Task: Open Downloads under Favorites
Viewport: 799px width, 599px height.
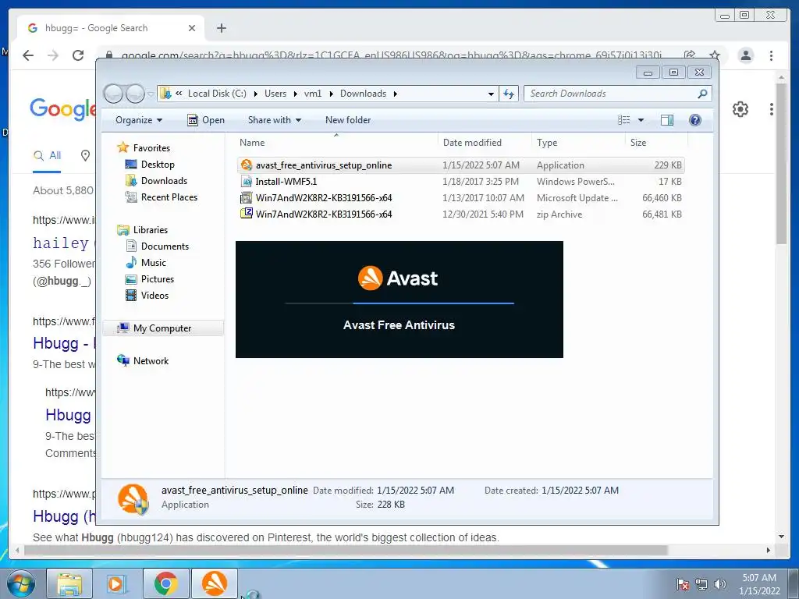Action: coord(164,180)
